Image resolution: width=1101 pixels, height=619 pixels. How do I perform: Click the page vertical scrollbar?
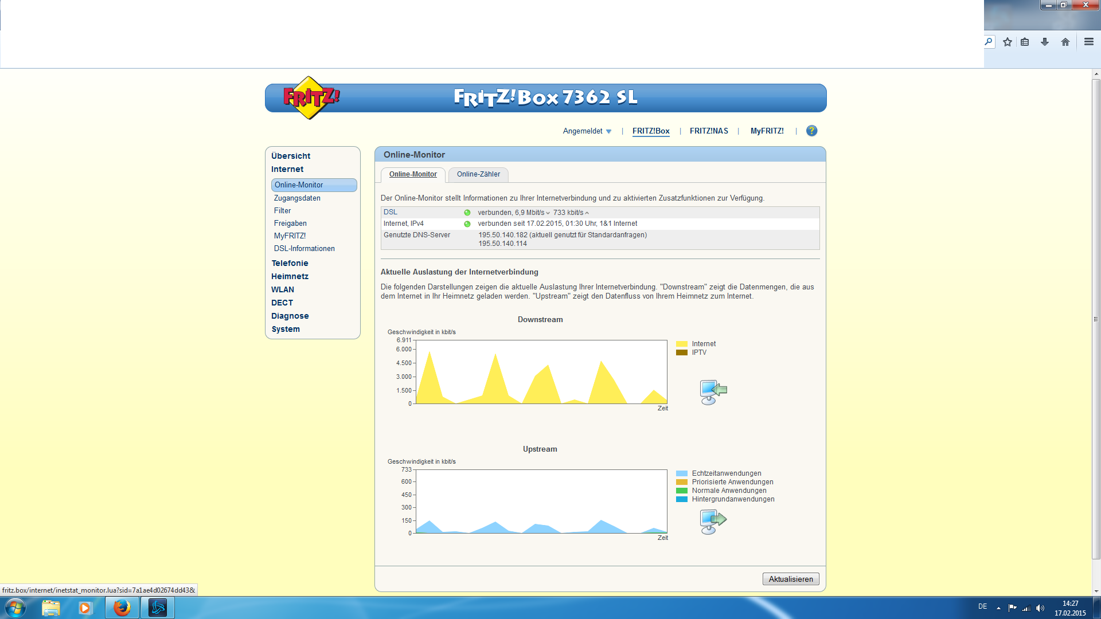pyautogui.click(x=1096, y=319)
